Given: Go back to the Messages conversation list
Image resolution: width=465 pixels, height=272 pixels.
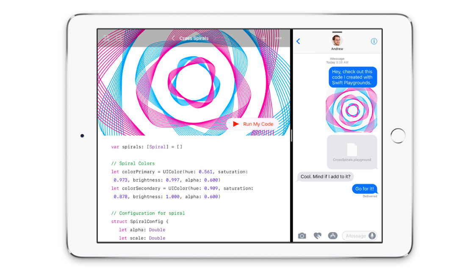Looking at the screenshot, I should (298, 41).
